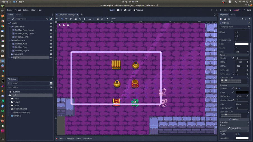The image size is (253, 142).
Task: Switch to the Node tab
Action: coord(233,15)
